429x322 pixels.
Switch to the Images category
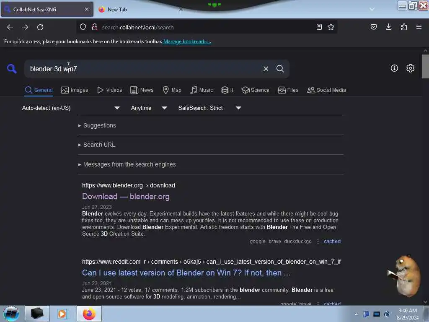pos(75,90)
